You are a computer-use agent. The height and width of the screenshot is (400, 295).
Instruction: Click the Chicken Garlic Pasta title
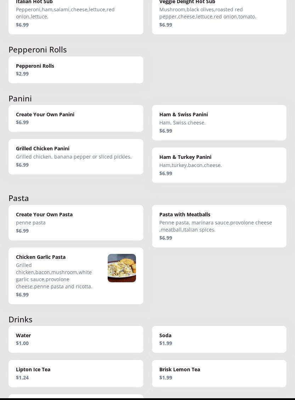(x=41, y=257)
